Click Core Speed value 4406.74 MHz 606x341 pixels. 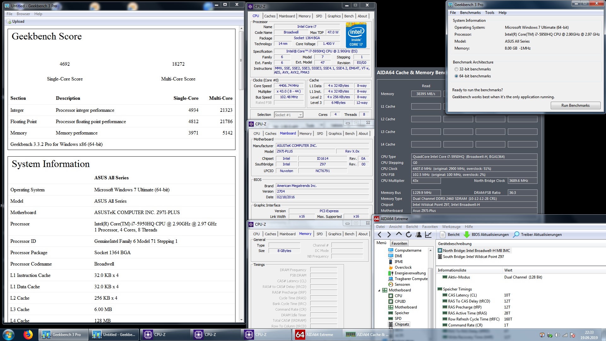click(289, 86)
